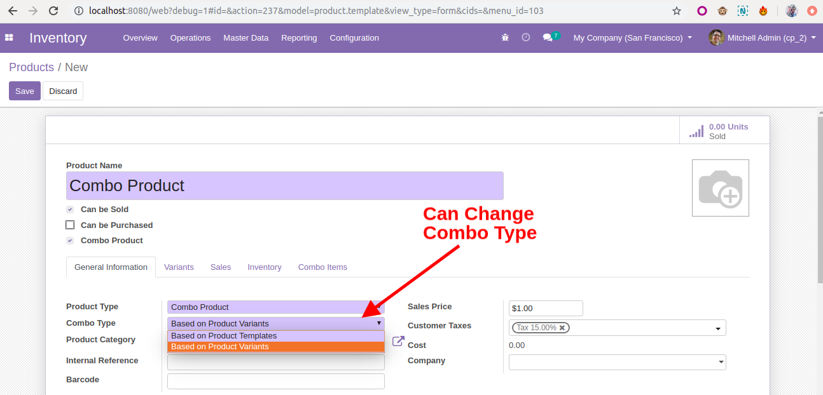Save the new product

(x=25, y=91)
